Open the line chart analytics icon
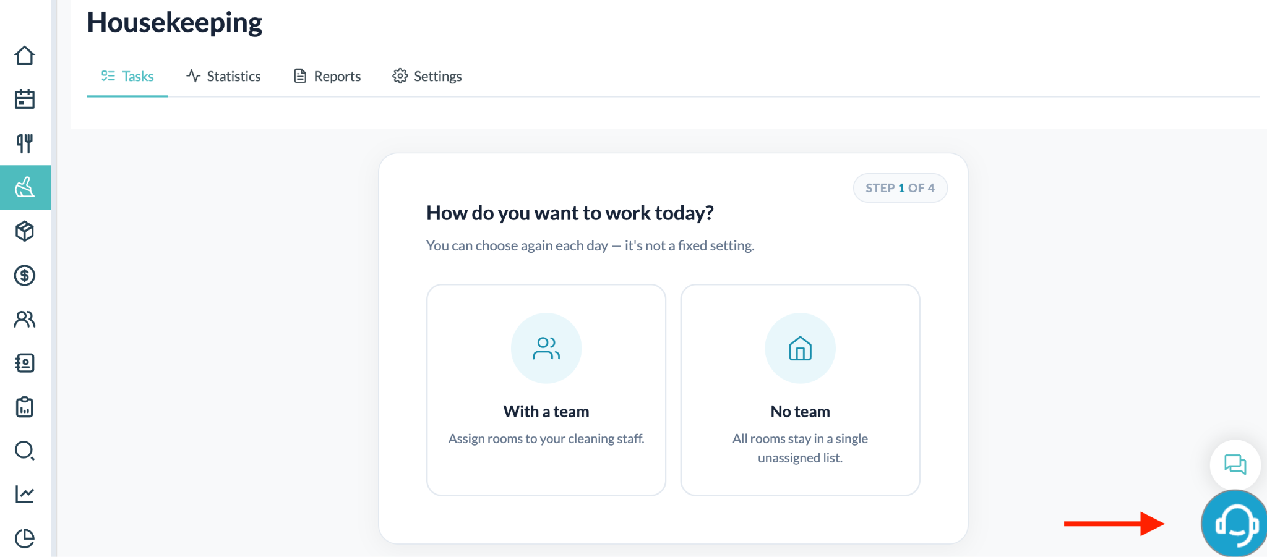1267x557 pixels. pos(25,494)
